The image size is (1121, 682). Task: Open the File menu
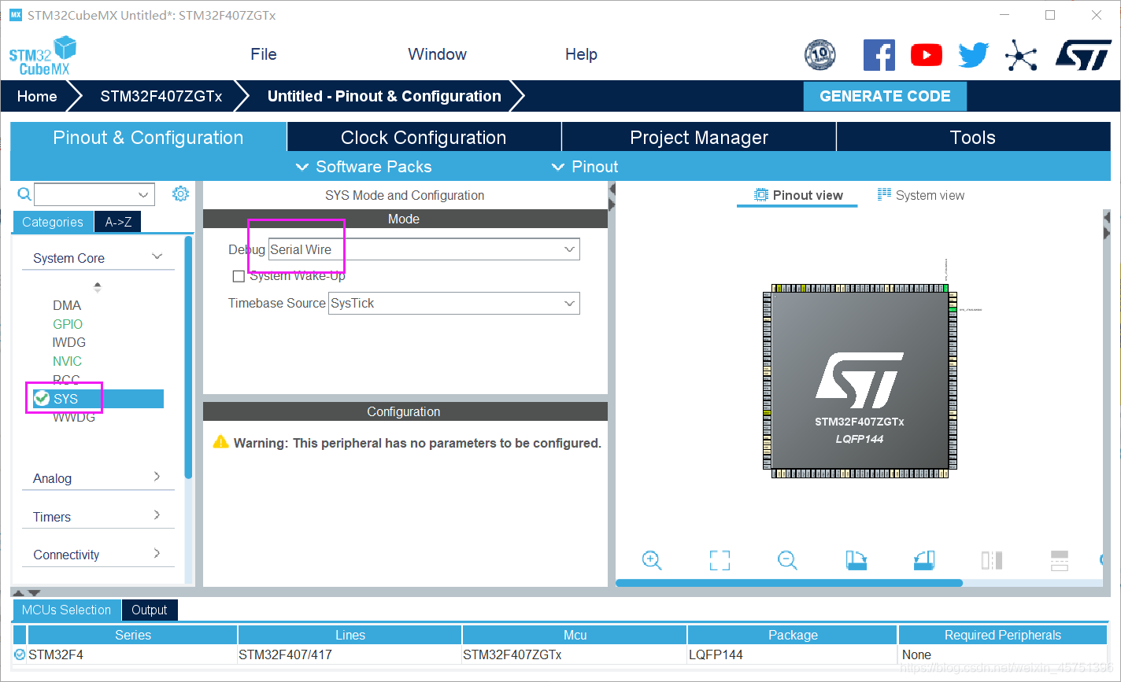[x=264, y=54]
